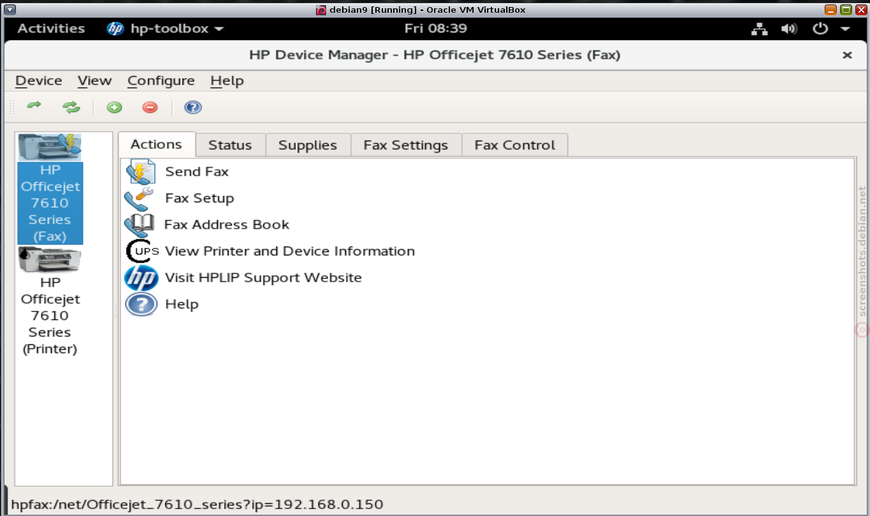Click the Fax Setup wrench icon

[140, 199]
